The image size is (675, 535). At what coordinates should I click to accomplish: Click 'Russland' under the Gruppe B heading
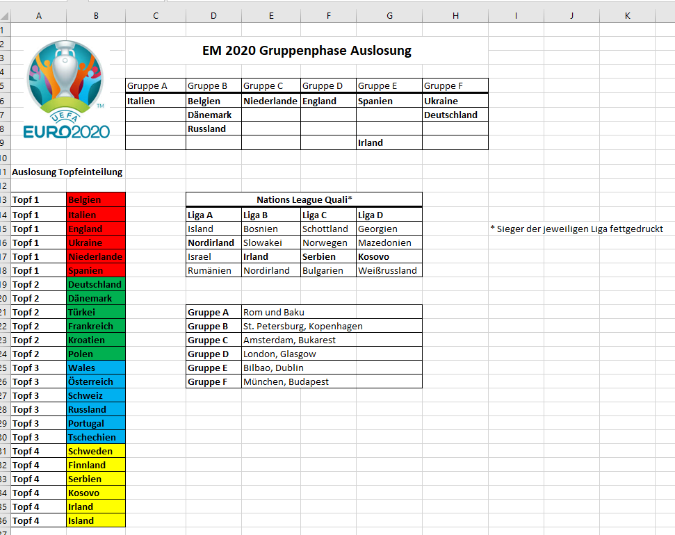point(214,129)
